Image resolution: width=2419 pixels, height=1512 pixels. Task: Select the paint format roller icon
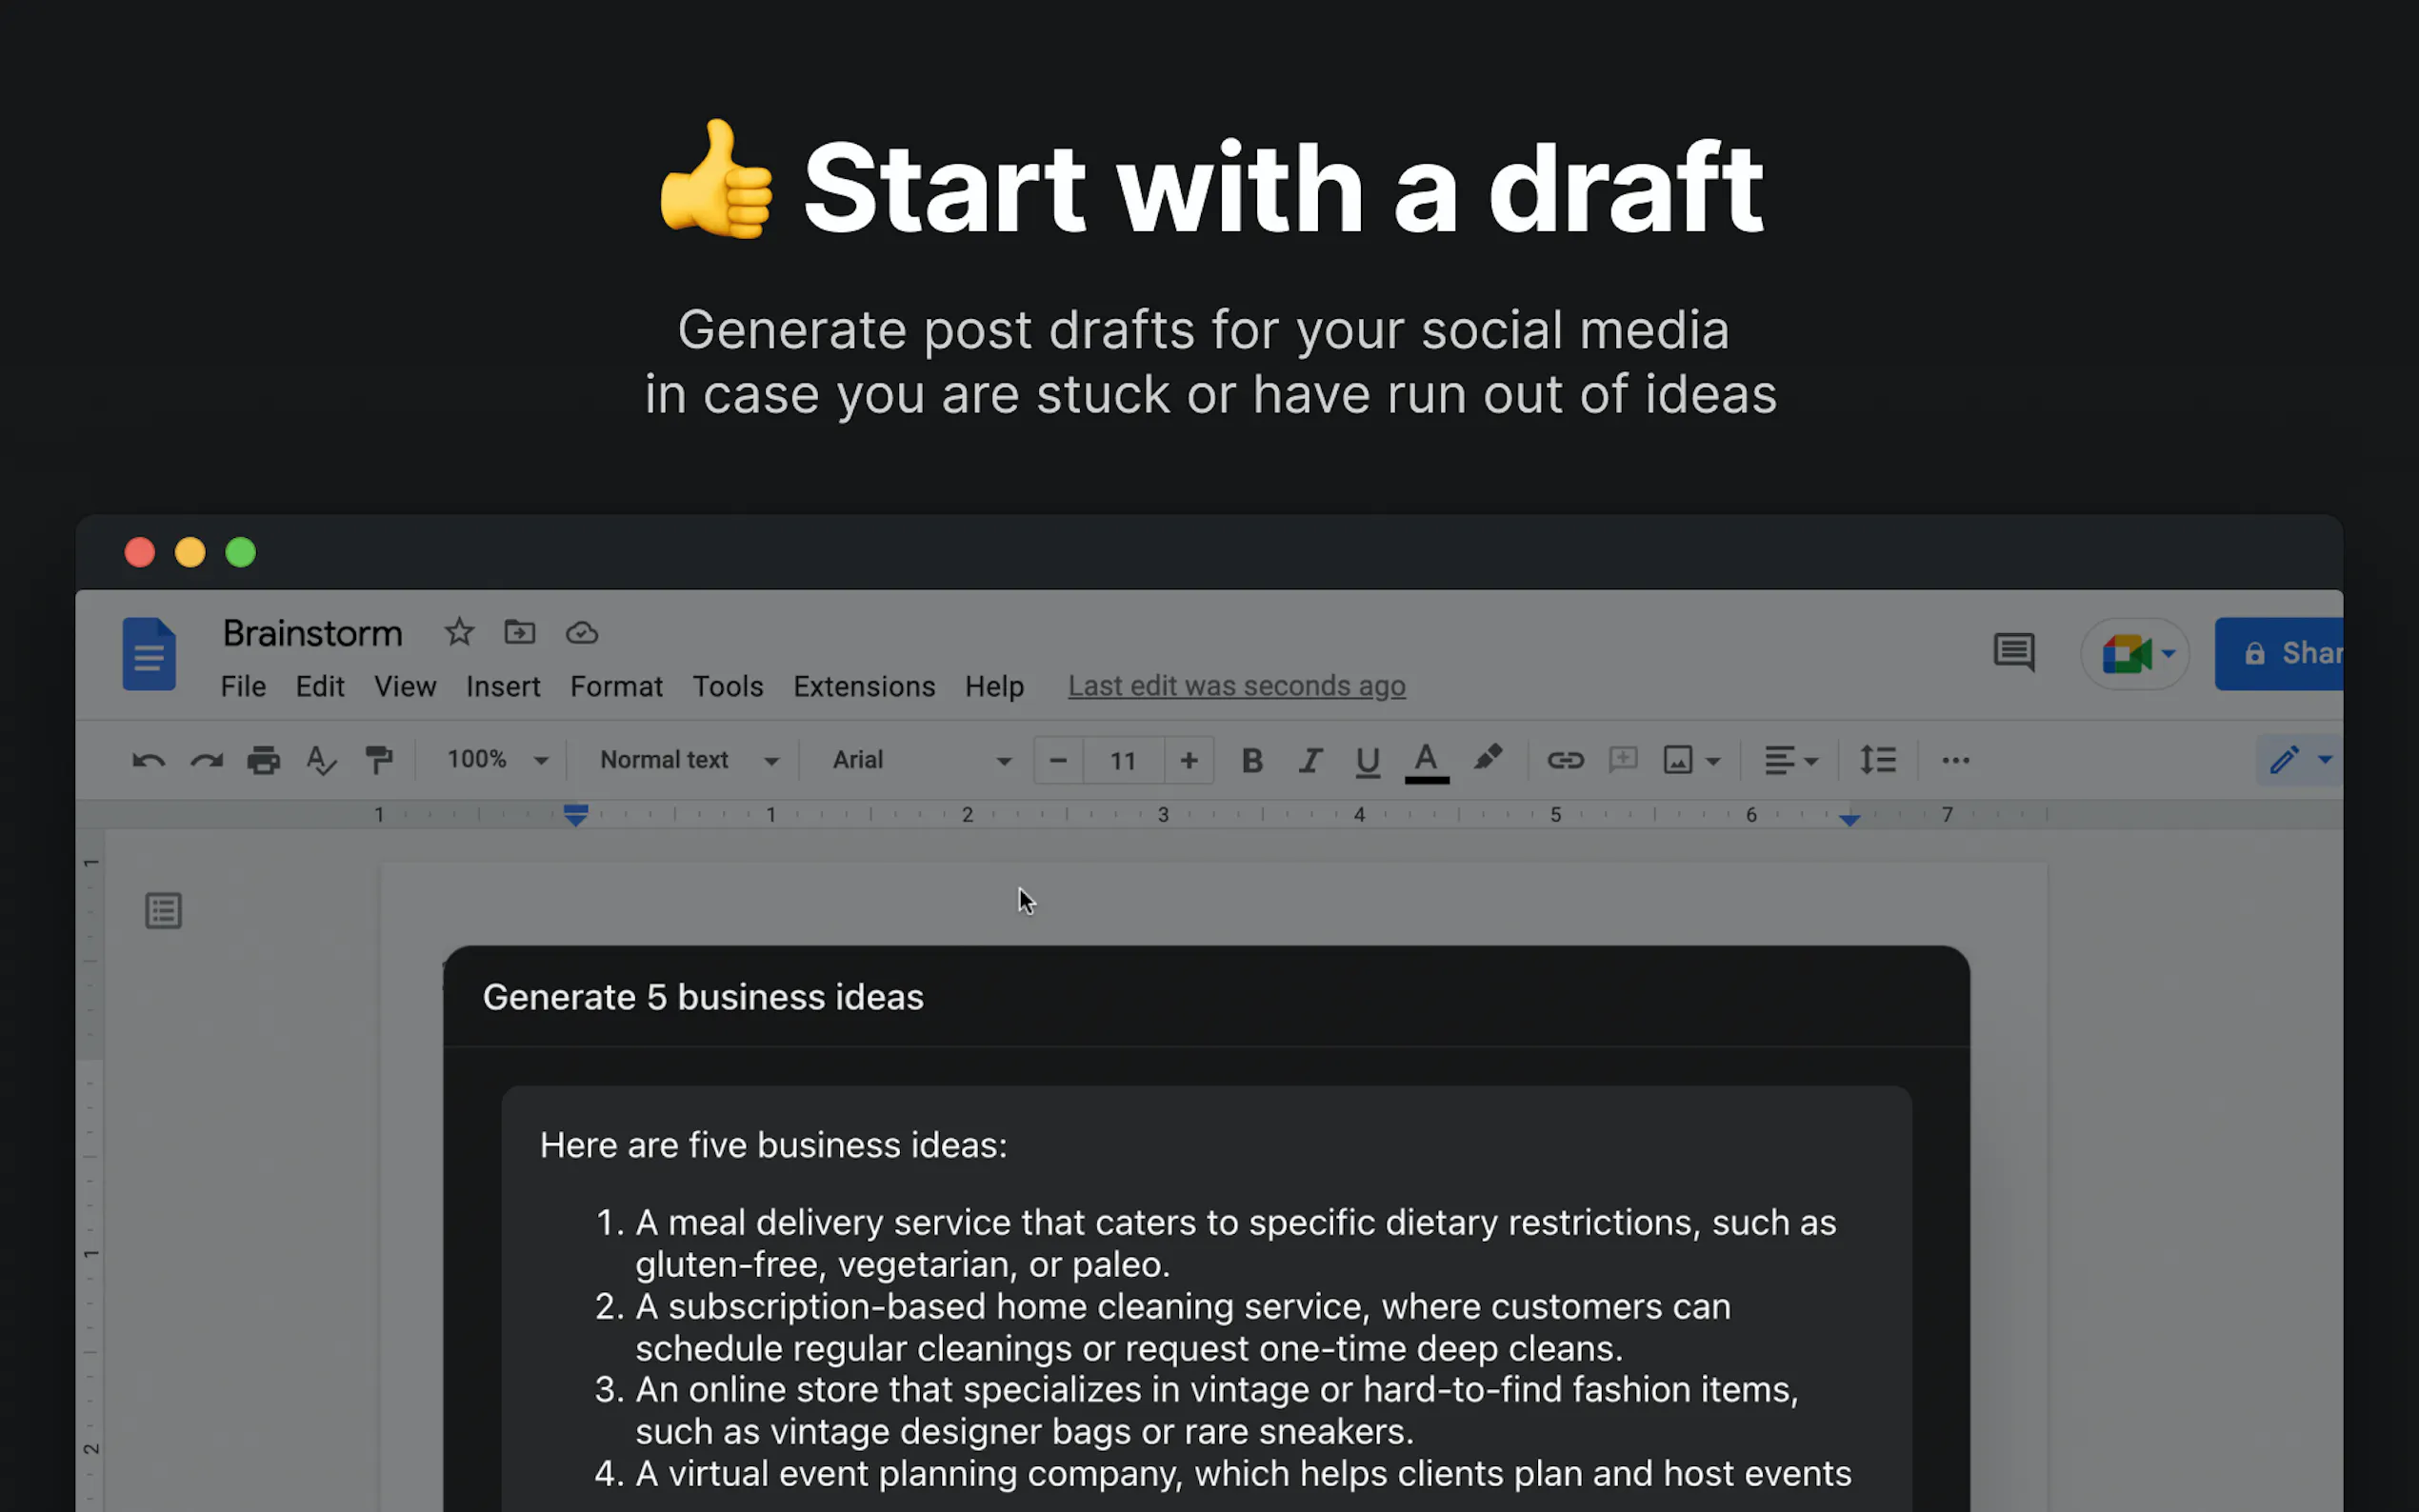click(x=379, y=761)
